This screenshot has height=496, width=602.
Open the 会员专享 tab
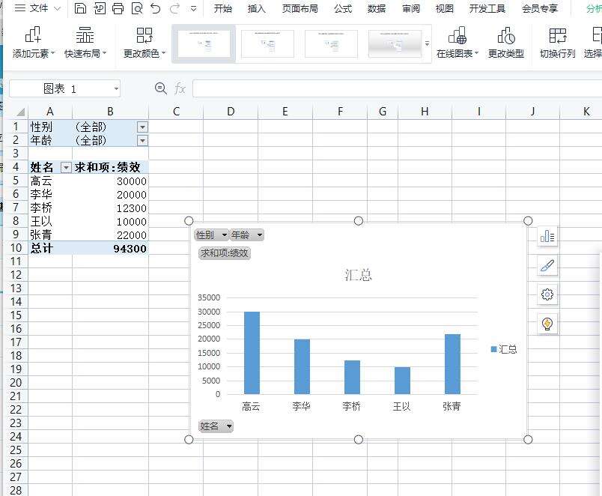(x=539, y=8)
